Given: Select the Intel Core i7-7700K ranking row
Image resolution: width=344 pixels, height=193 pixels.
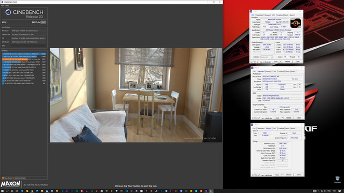Looking at the screenshot, I should click(x=24, y=73).
